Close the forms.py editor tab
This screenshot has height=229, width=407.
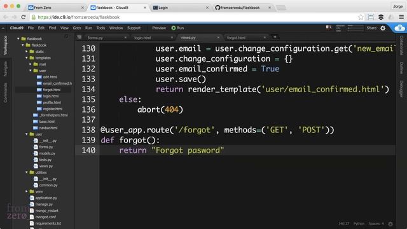pyautogui.click(x=125, y=38)
